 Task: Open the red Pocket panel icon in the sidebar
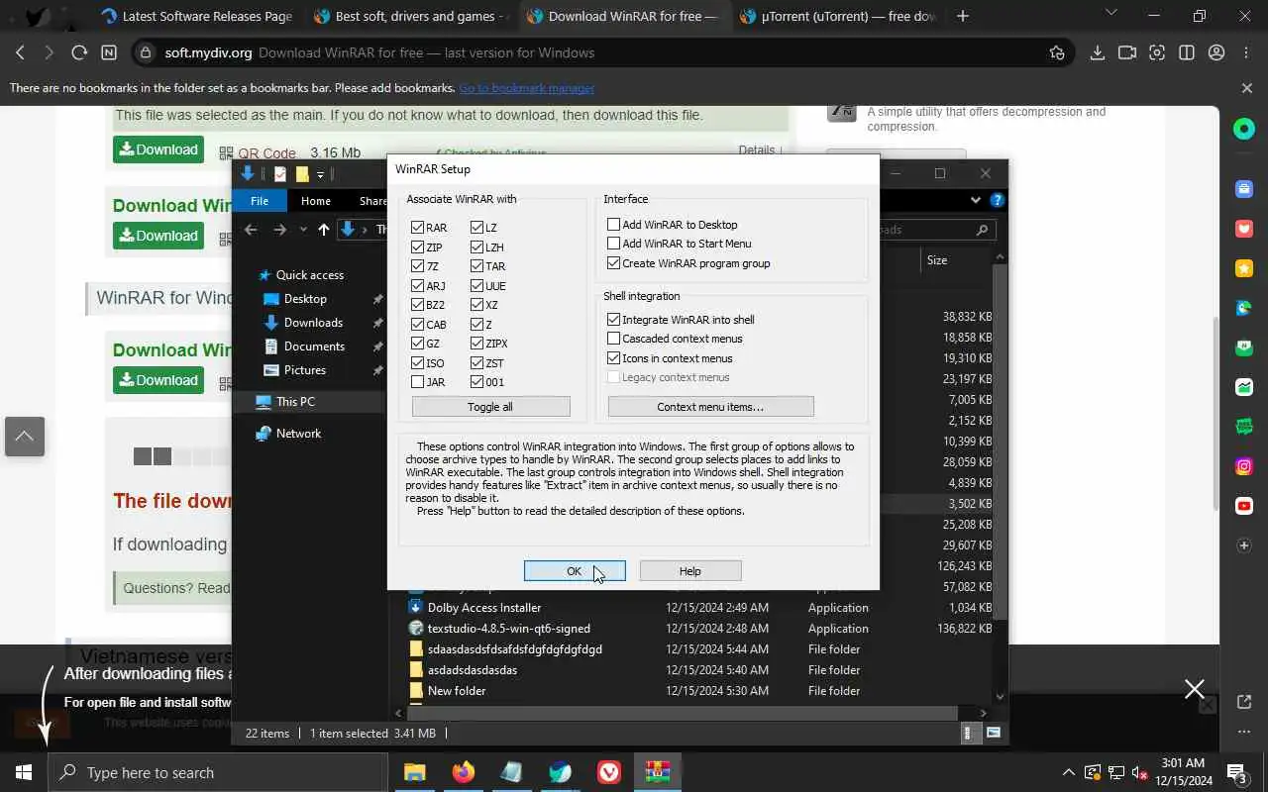[1244, 229]
